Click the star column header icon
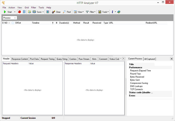 [13, 23]
